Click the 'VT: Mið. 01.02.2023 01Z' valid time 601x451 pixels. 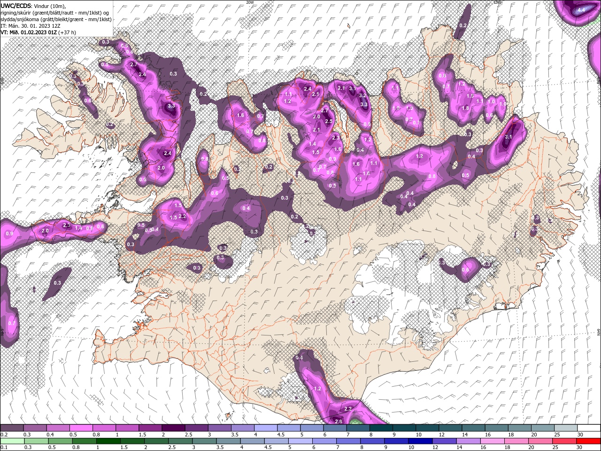(x=29, y=32)
